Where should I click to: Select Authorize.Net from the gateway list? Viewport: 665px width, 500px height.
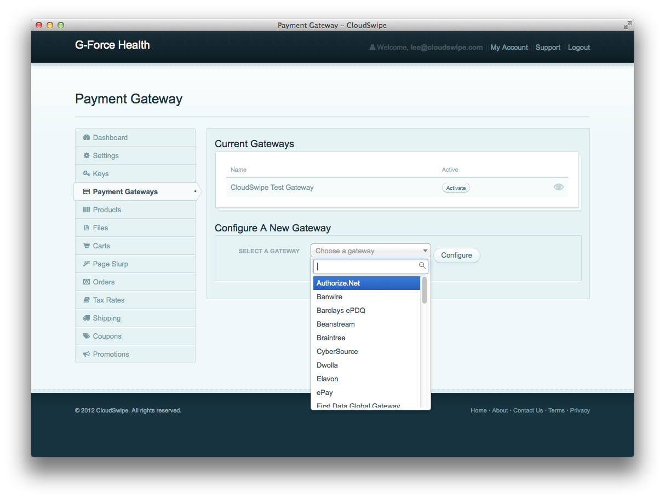tap(366, 283)
